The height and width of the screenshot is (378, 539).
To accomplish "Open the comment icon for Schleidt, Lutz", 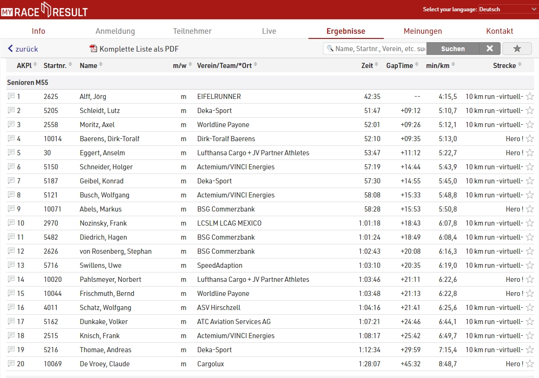I will click(11, 110).
